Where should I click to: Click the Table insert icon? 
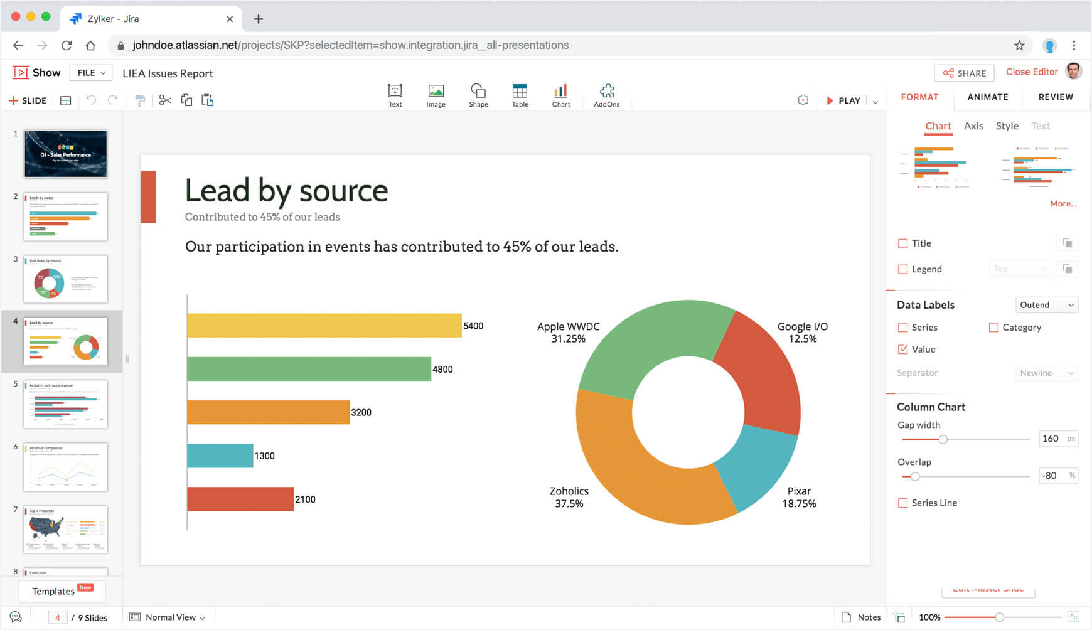[x=520, y=95]
